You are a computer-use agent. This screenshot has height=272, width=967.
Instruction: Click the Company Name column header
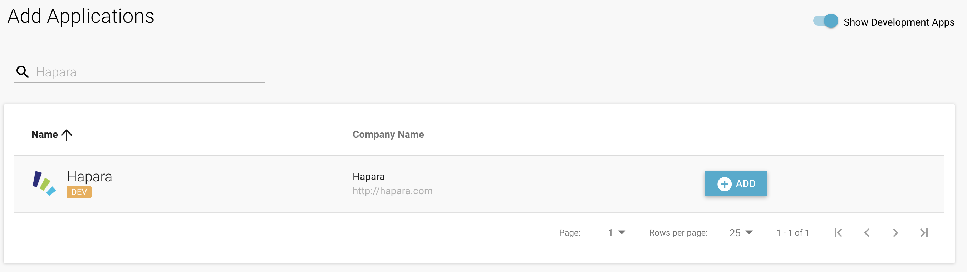[388, 134]
